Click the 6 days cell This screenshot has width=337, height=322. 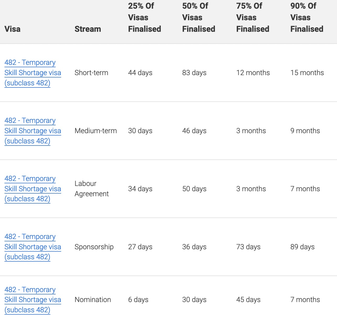[138, 299]
